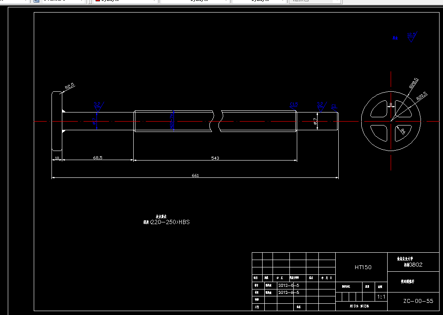Click the 68.5 dimension text
Viewport: 443px width, 315px height.
coord(98,157)
